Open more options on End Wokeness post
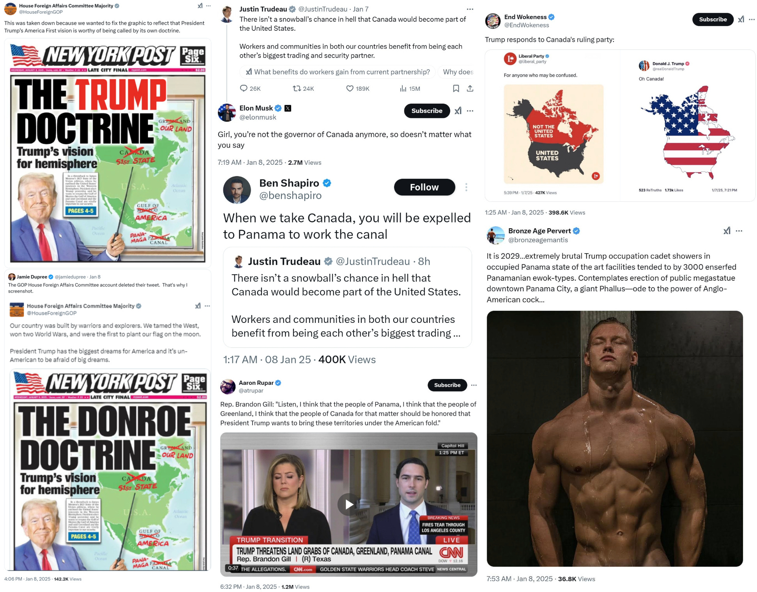The width and height of the screenshot is (757, 592). coord(752,19)
